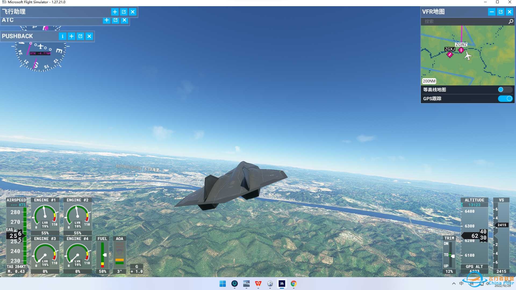The width and height of the screenshot is (516, 290).
Task: Disable the GPS跟踪 switch
Action: click(505, 99)
